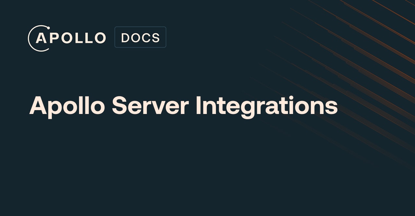This screenshot has height=216, width=415.
Task: Click the Apollo Server Integrations title link
Action: coord(183,105)
